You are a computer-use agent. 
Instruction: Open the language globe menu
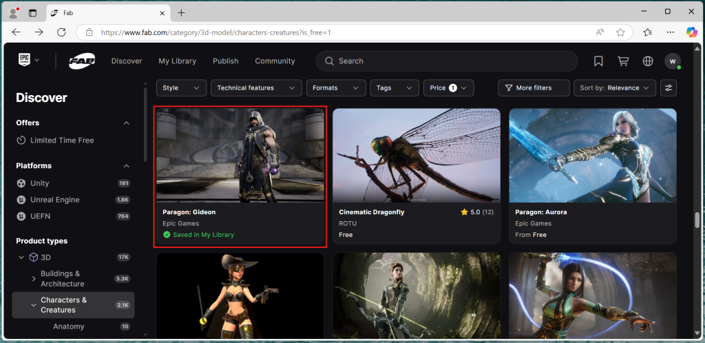(x=647, y=61)
